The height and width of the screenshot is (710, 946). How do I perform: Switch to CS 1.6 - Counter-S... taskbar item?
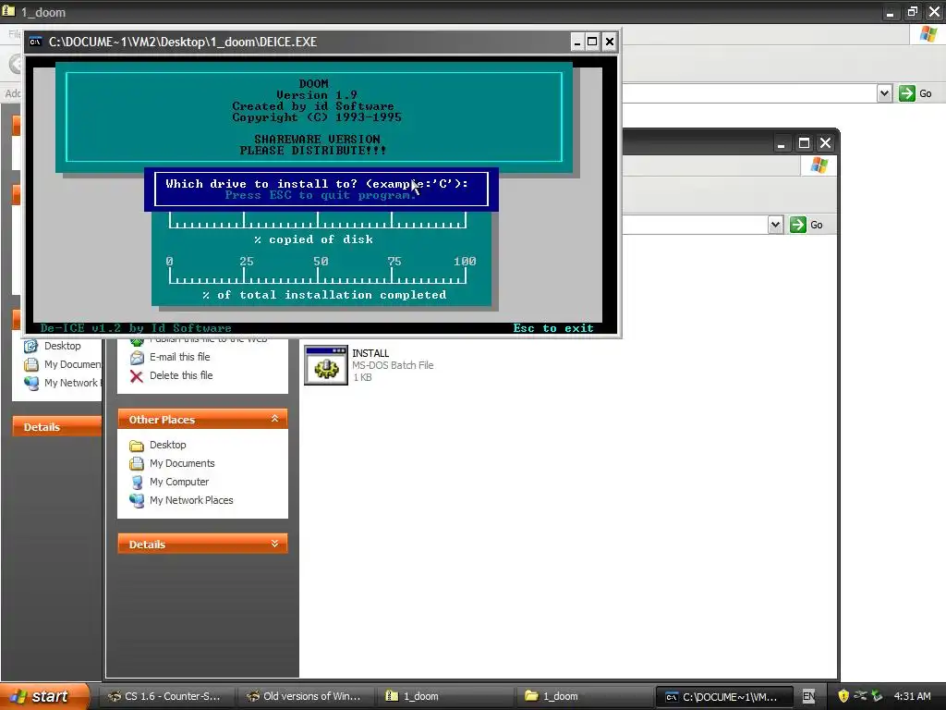coord(165,696)
